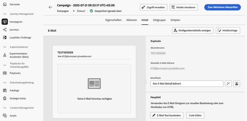The height and width of the screenshot is (121, 247).
Task: Open the Code-Editor button
Action: 195,115
